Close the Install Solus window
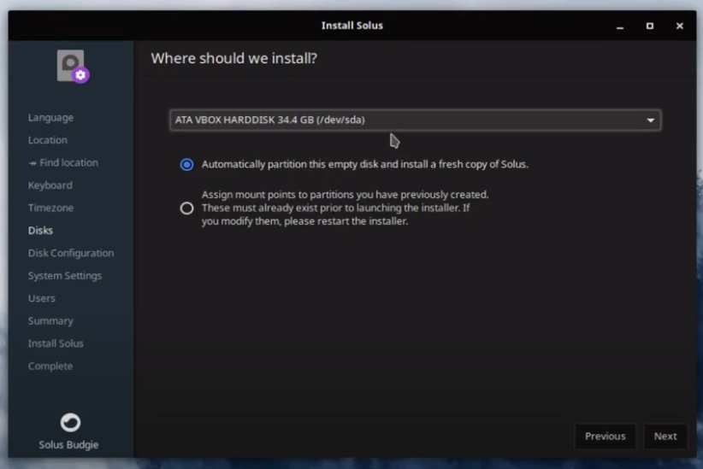This screenshot has width=703, height=469. pyautogui.click(x=680, y=26)
